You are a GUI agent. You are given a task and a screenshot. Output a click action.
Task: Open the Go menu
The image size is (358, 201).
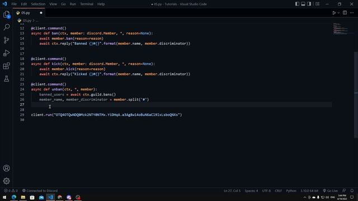(x=63, y=4)
